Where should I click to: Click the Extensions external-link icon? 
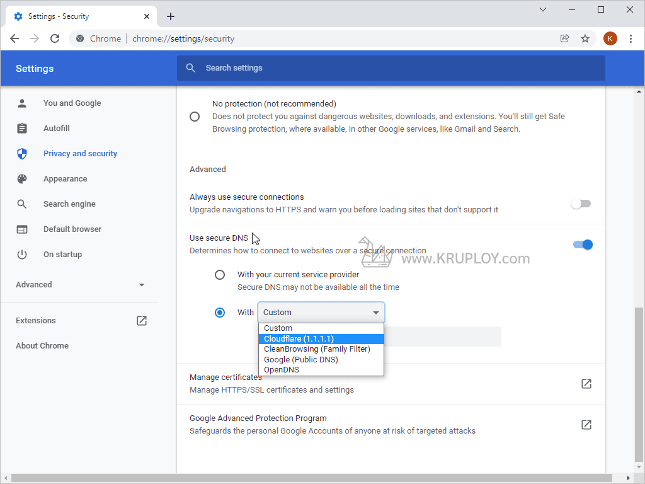(x=142, y=321)
